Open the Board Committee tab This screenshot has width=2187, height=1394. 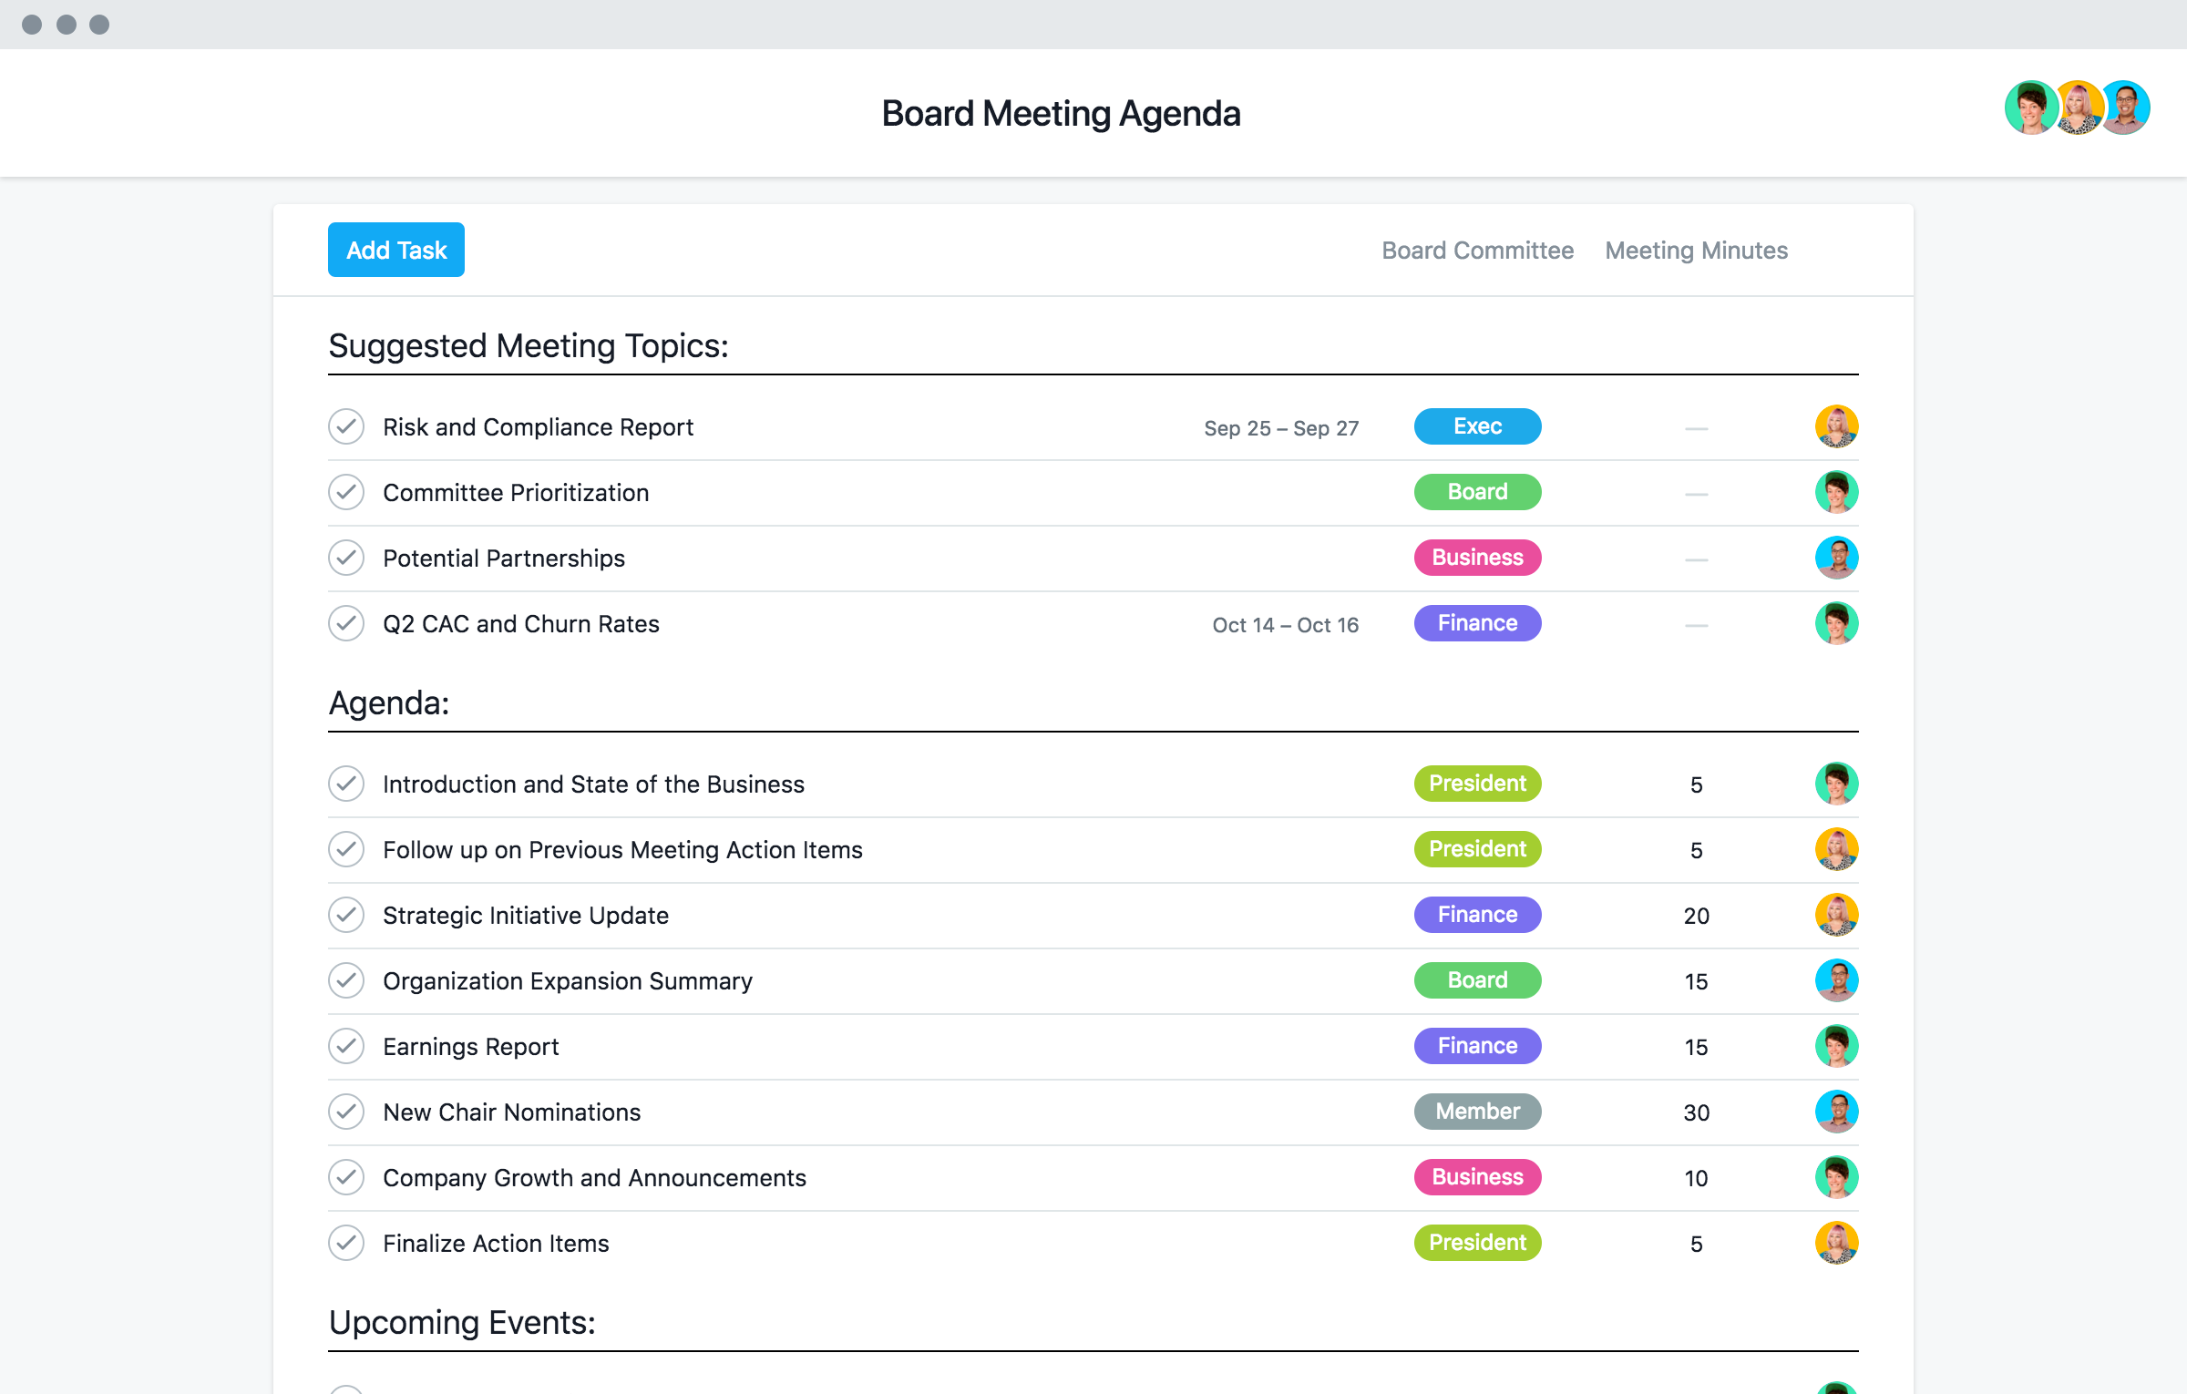(1479, 249)
